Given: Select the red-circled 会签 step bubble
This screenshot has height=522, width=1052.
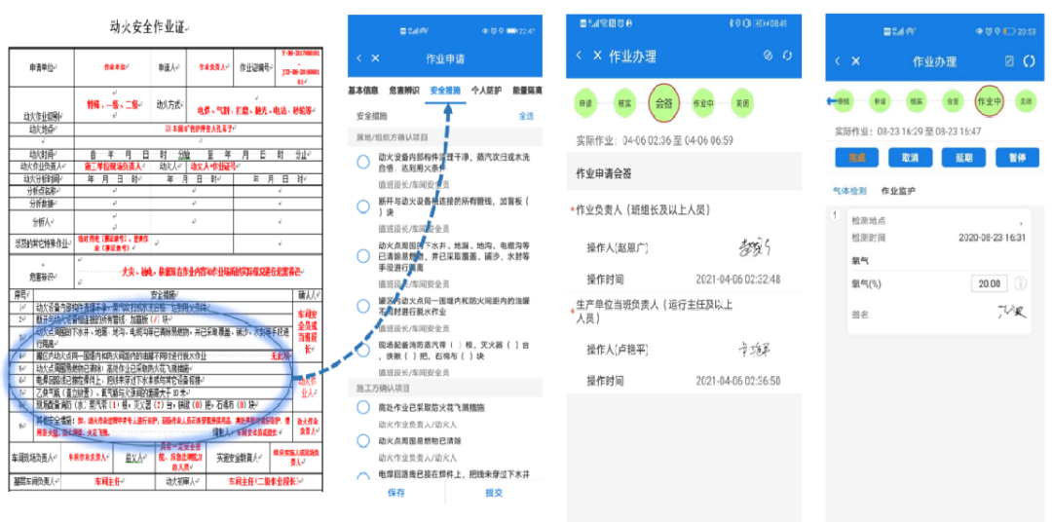Looking at the screenshot, I should [663, 100].
